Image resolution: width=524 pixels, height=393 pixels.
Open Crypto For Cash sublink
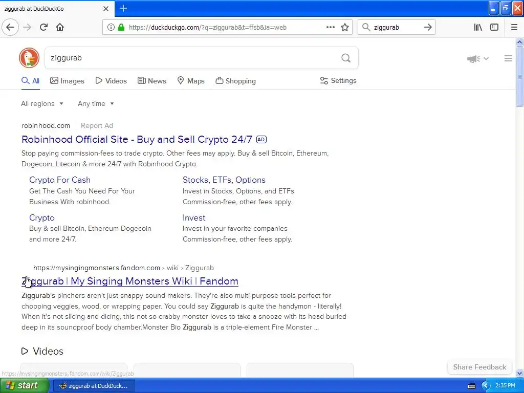60,180
